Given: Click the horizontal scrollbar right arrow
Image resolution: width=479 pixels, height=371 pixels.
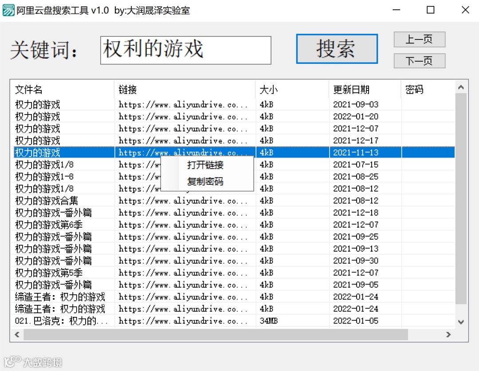Looking at the screenshot, I should pyautogui.click(x=448, y=335).
